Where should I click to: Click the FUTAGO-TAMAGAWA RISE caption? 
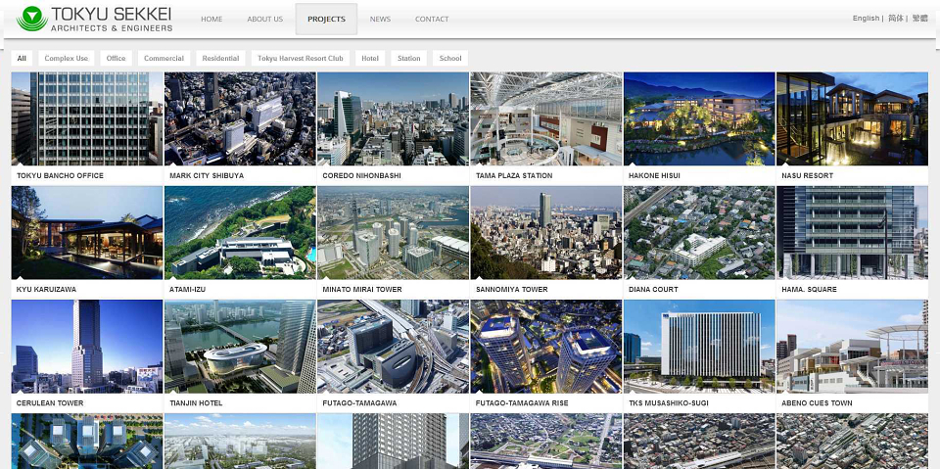[522, 403]
